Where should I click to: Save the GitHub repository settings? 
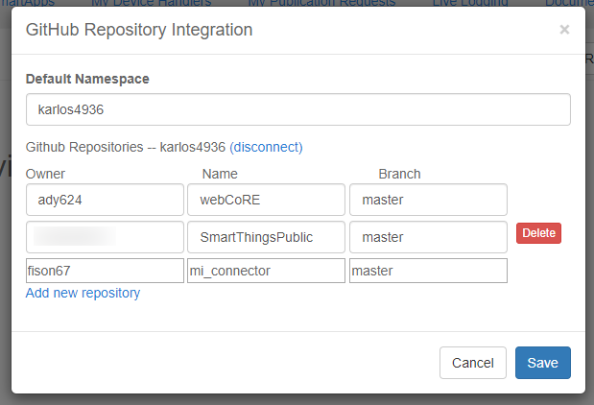tap(543, 363)
